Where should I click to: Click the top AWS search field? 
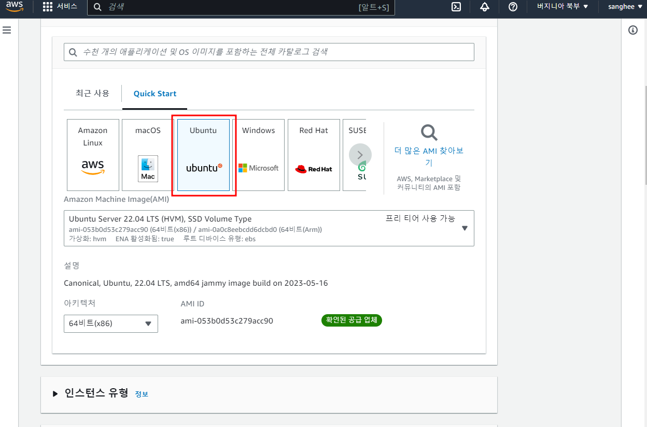[x=241, y=7]
